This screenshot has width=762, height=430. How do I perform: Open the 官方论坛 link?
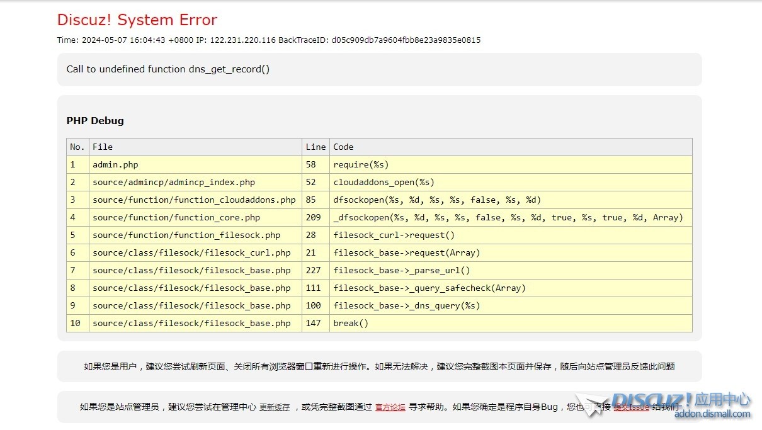[390, 407]
